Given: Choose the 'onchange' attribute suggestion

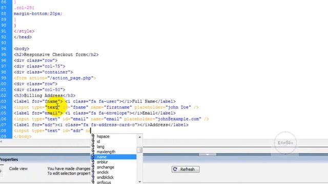Looking at the screenshot, I should tap(114, 167).
